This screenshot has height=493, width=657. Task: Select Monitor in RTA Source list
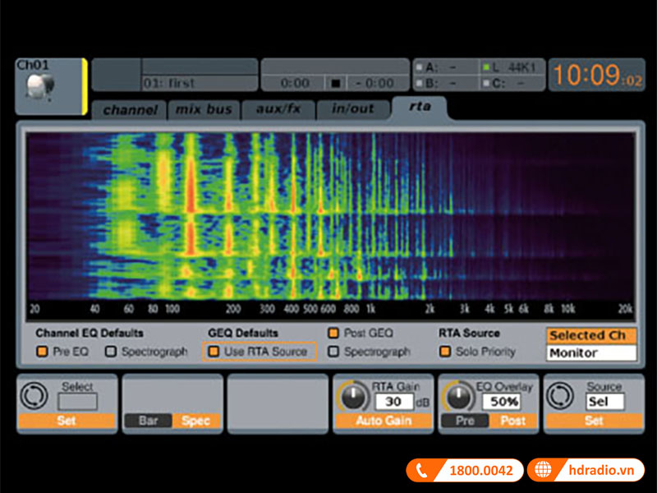coord(591,353)
